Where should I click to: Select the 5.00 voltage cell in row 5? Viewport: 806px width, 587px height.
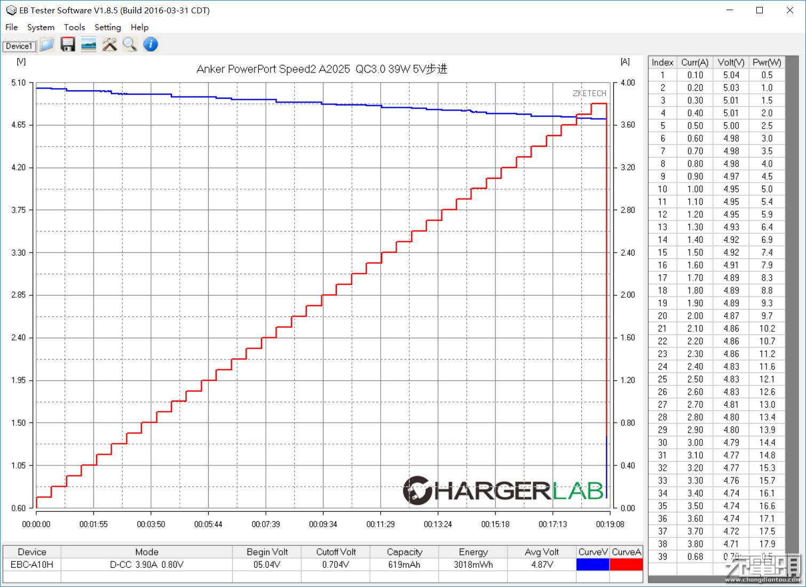click(731, 126)
